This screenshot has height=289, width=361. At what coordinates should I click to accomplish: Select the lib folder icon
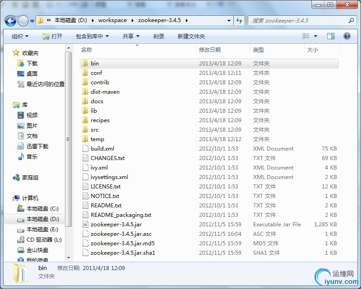coord(85,110)
